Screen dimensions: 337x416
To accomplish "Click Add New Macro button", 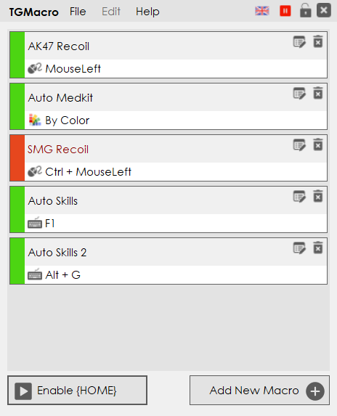I will [x=259, y=391].
